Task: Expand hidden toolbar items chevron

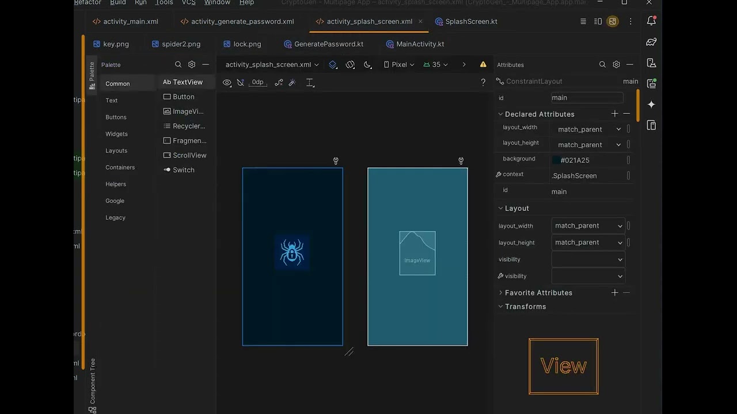Action: [x=464, y=64]
